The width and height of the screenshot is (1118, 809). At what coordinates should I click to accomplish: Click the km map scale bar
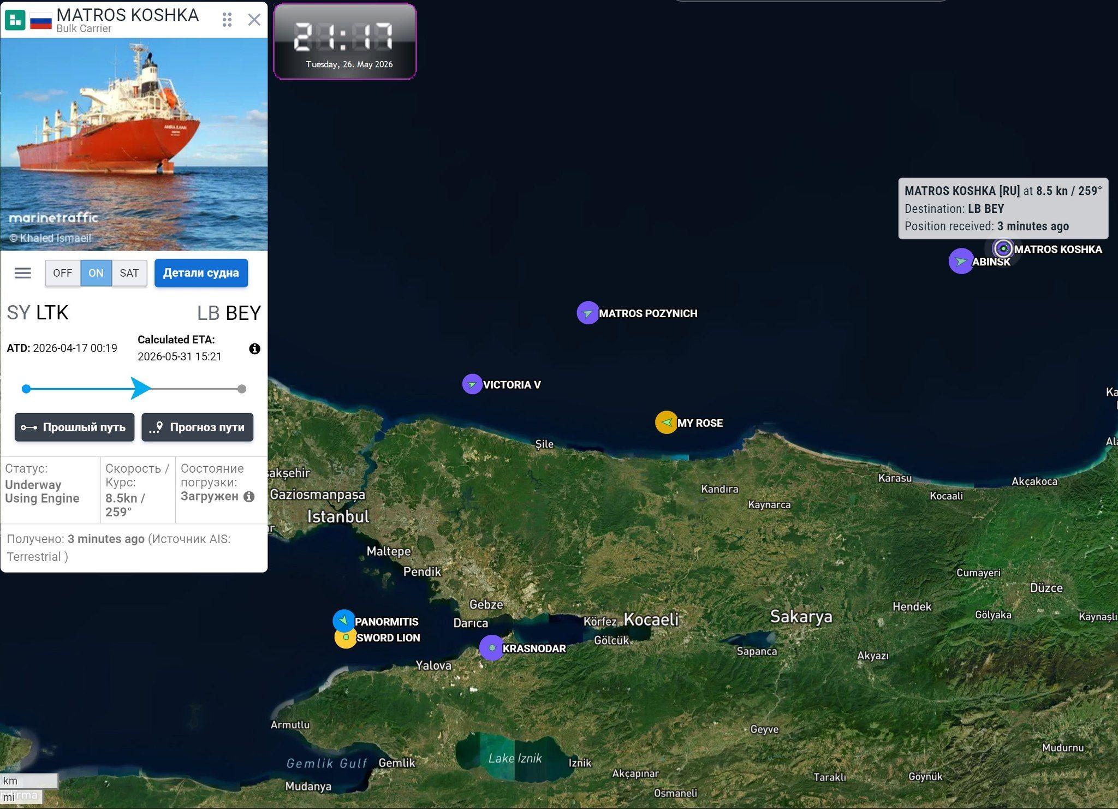coord(28,781)
